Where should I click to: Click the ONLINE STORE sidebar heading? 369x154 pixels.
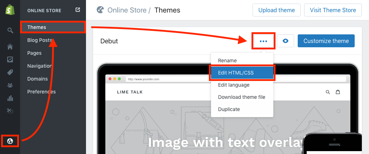coord(44,11)
